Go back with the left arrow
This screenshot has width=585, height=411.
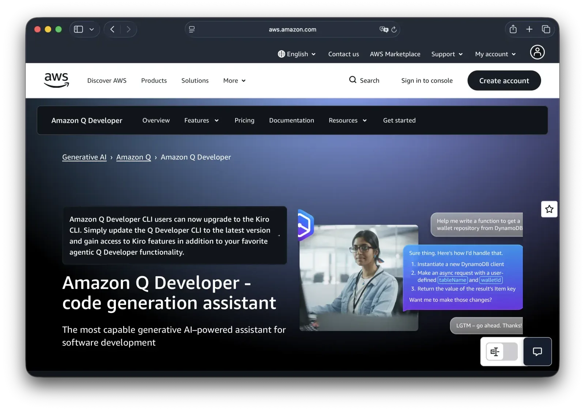pyautogui.click(x=113, y=29)
